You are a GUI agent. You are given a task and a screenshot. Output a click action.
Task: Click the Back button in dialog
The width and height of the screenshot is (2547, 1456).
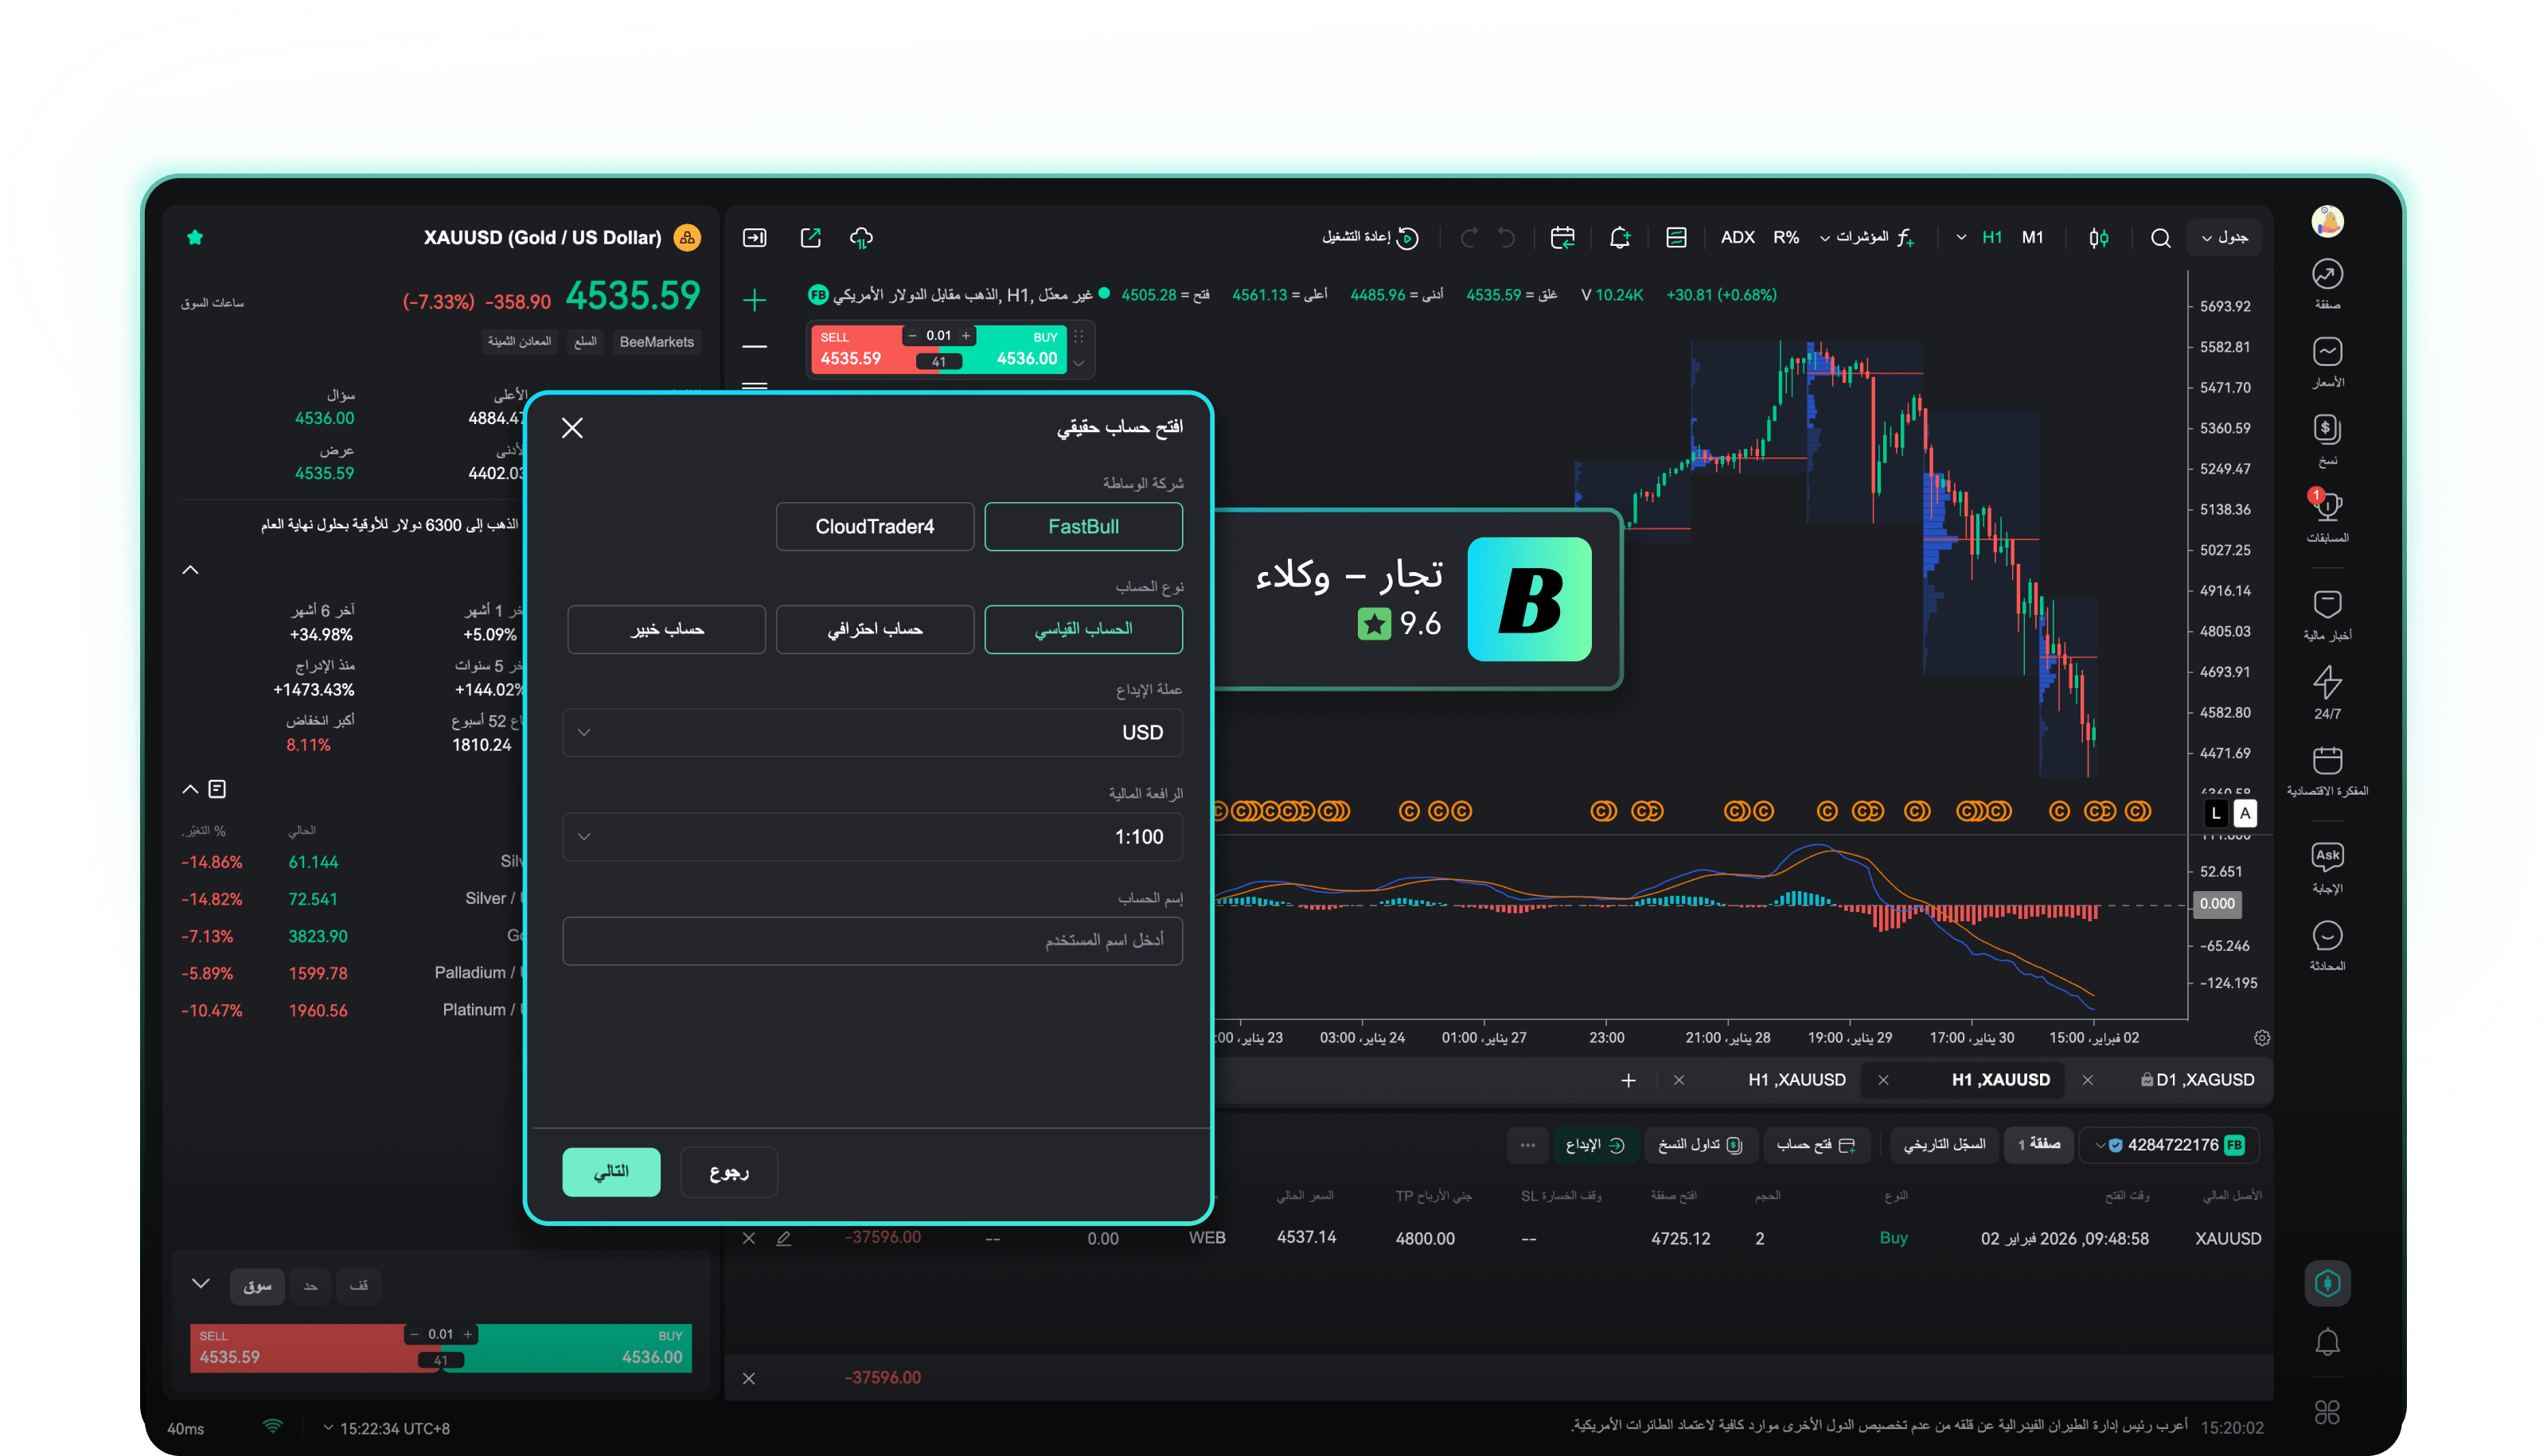pyautogui.click(x=728, y=1171)
